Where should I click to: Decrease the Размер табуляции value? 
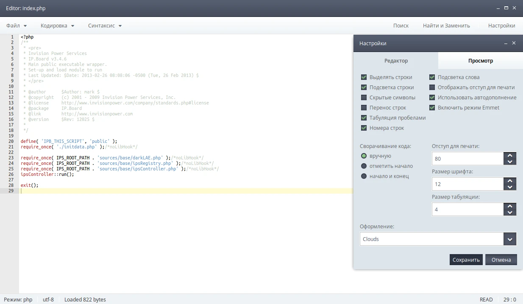(510, 213)
